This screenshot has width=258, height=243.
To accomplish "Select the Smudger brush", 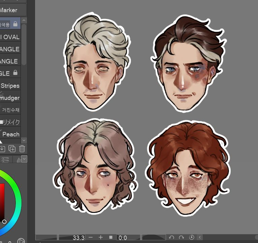I will tap(10, 98).
